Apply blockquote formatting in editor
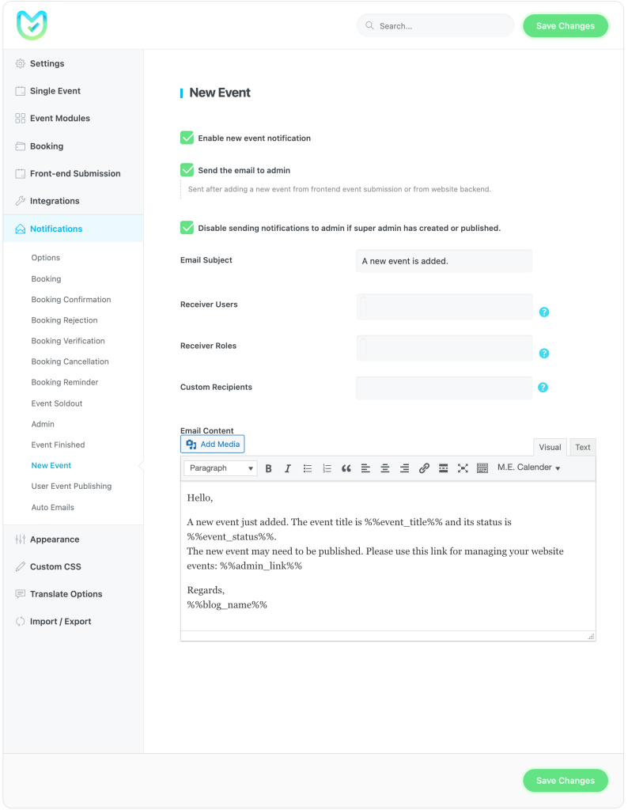Screen dimensions: 628x810 (346, 468)
